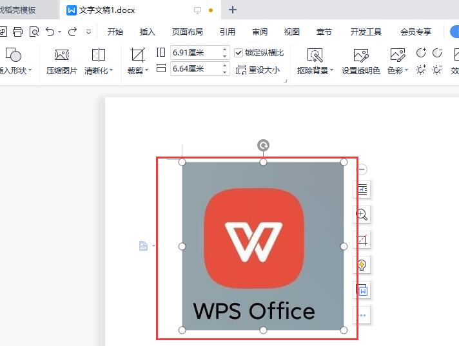Expand 抠除背景 dropdown arrow
This screenshot has height=346, width=459.
(331, 70)
